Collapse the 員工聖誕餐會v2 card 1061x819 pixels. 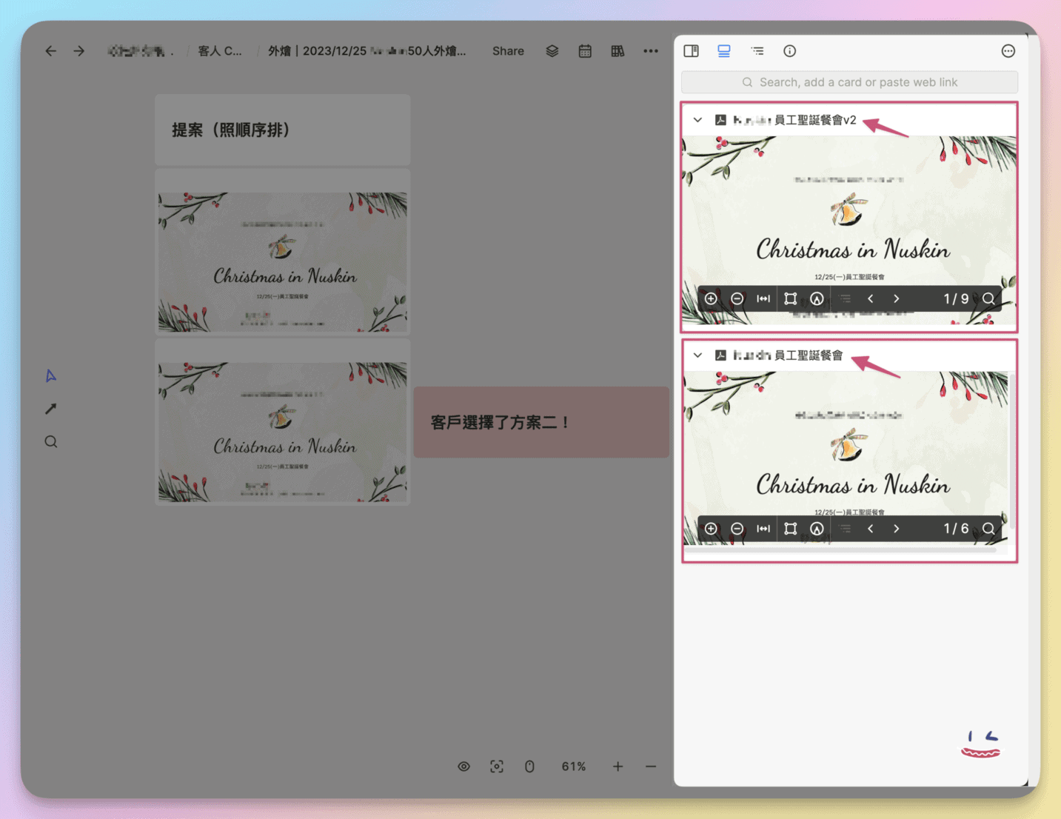tap(697, 120)
